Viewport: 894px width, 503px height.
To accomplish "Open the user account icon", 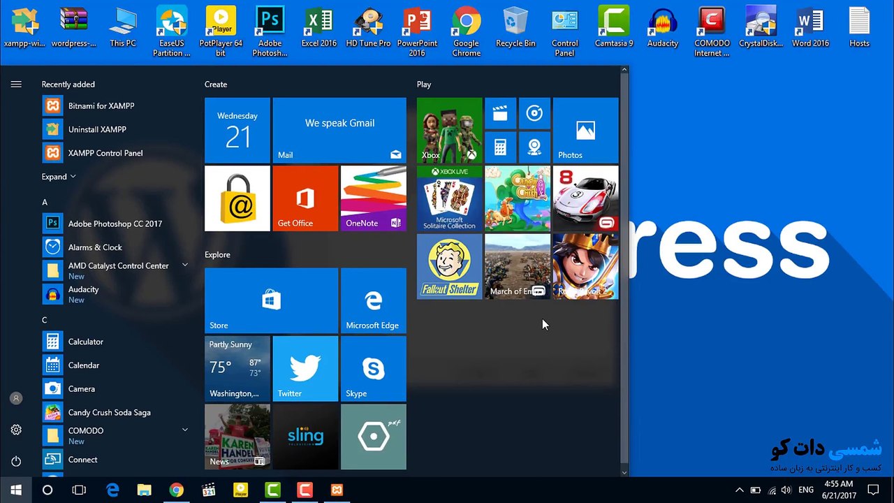I will click(x=16, y=398).
